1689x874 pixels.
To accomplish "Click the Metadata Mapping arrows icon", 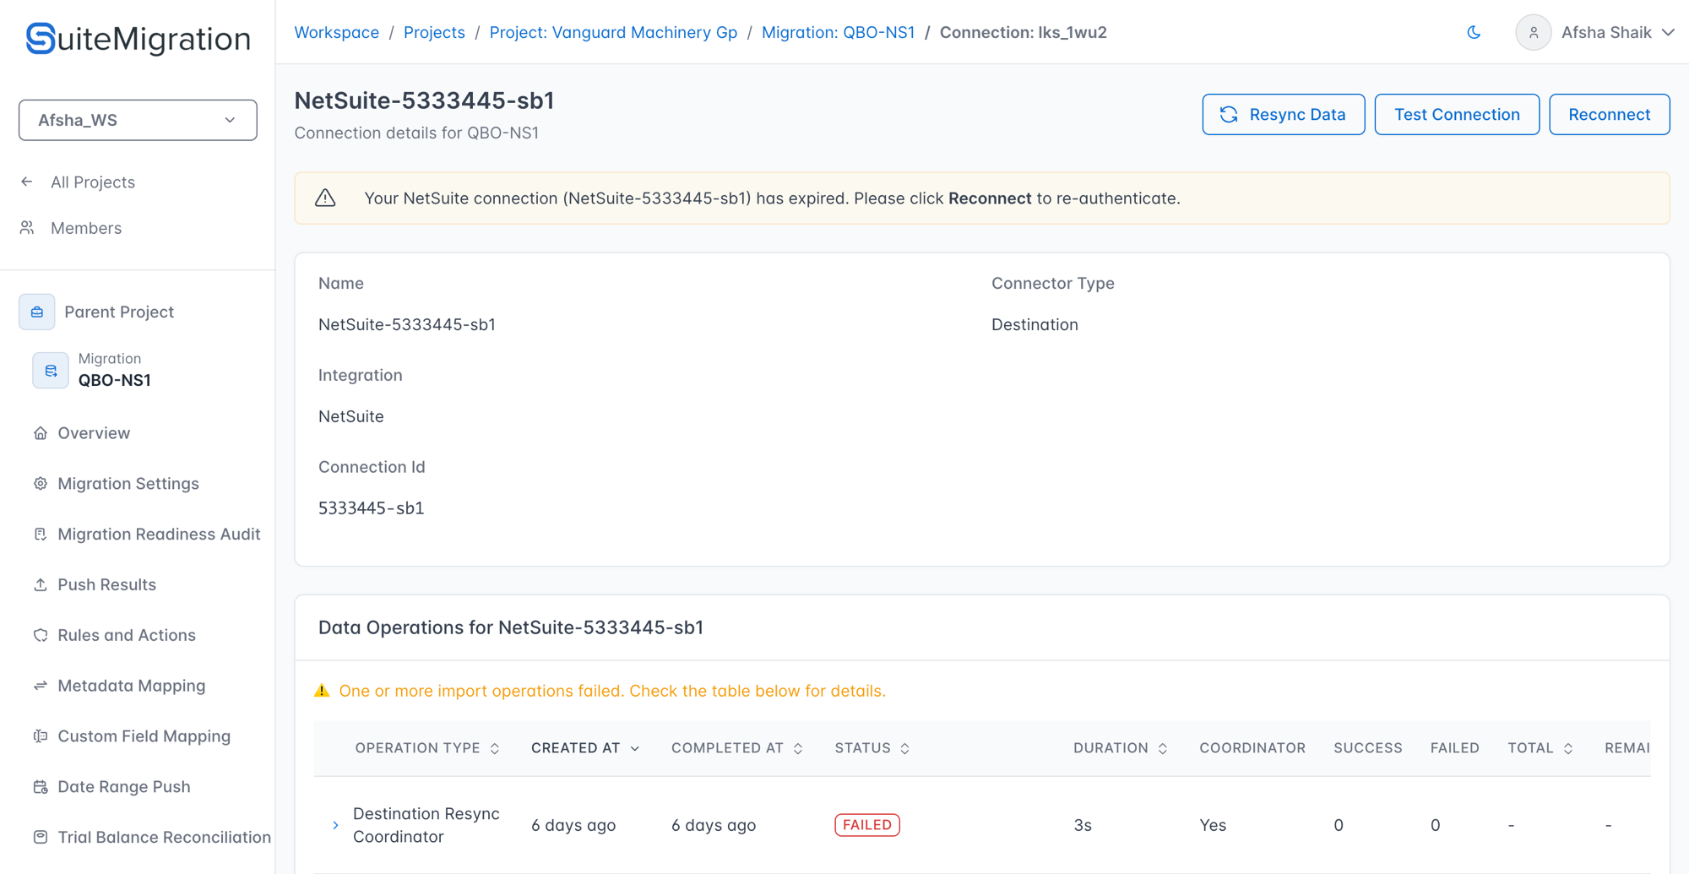I will click(x=41, y=686).
